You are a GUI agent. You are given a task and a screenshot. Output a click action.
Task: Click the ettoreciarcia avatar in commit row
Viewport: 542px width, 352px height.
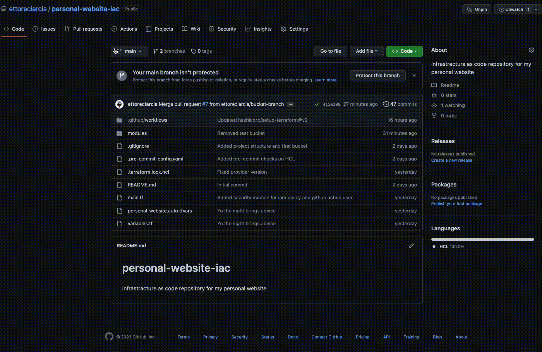click(x=119, y=104)
